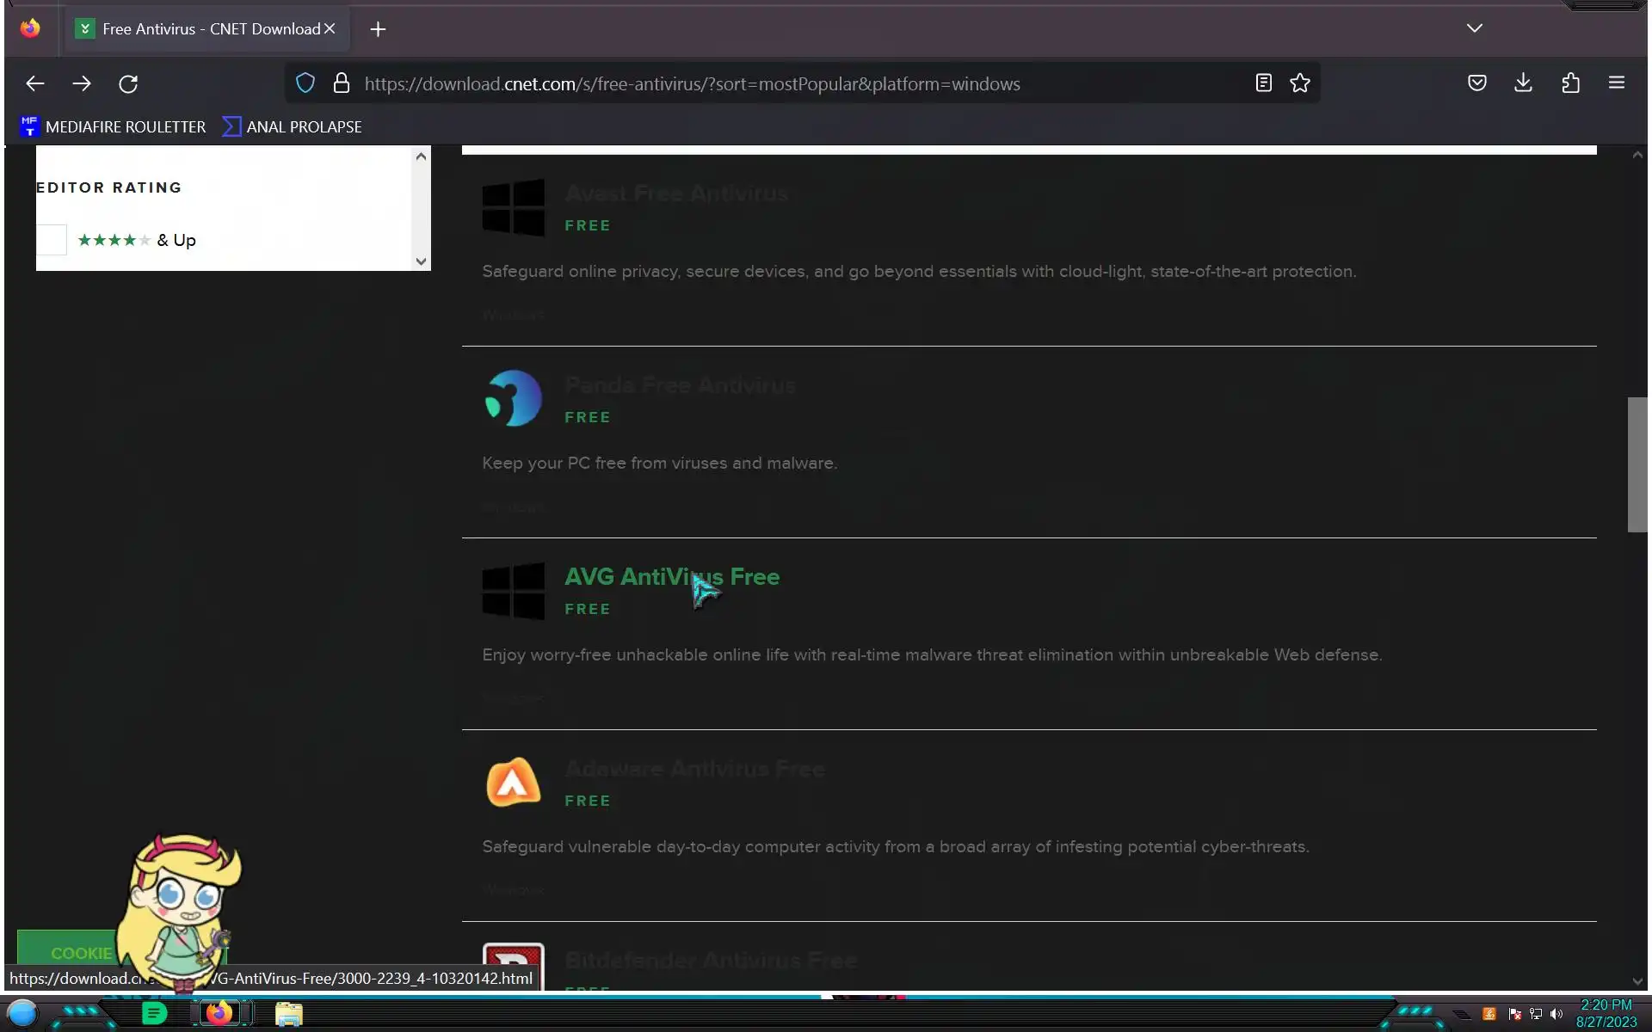Toggle reader view icon in address bar
1652x1032 pixels.
click(1263, 83)
